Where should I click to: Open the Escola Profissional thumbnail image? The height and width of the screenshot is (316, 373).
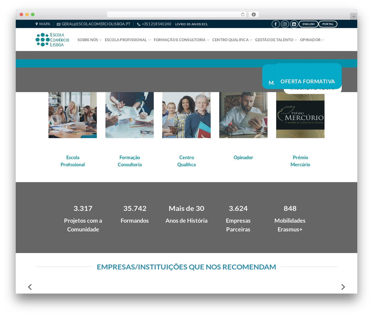[x=73, y=115]
